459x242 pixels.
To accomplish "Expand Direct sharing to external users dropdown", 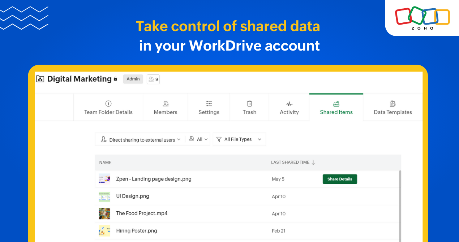I will click(x=140, y=140).
